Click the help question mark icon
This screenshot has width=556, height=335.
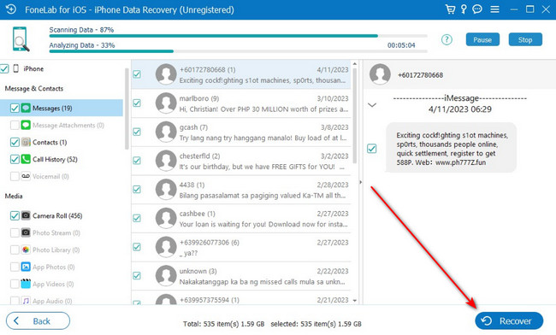(x=447, y=39)
